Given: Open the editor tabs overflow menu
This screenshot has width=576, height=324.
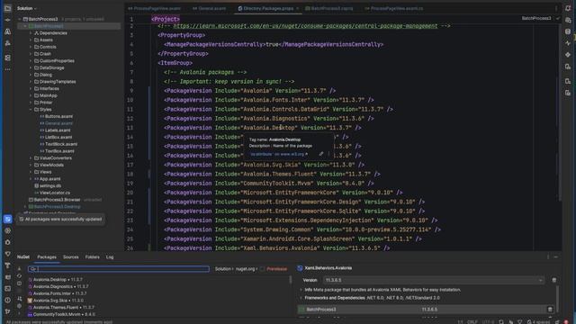Looking at the screenshot, I should click(556, 8).
